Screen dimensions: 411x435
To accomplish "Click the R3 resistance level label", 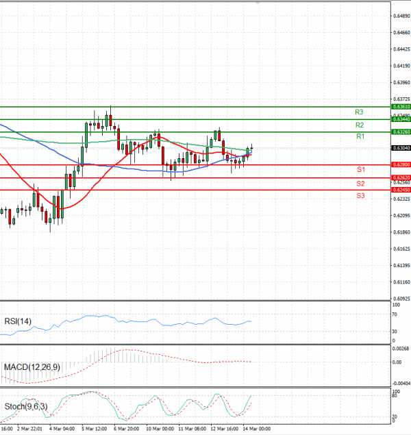I will click(x=359, y=112).
